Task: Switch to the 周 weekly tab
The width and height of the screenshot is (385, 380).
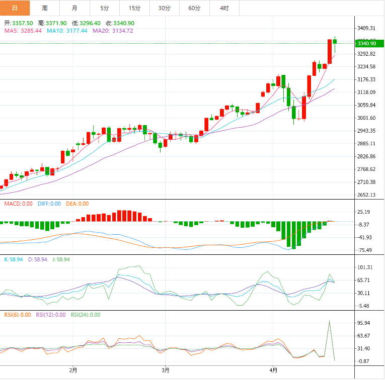Action: click(45, 8)
